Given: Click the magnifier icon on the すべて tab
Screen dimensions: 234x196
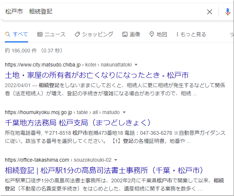Looking at the screenshot, I should [x=7, y=34].
